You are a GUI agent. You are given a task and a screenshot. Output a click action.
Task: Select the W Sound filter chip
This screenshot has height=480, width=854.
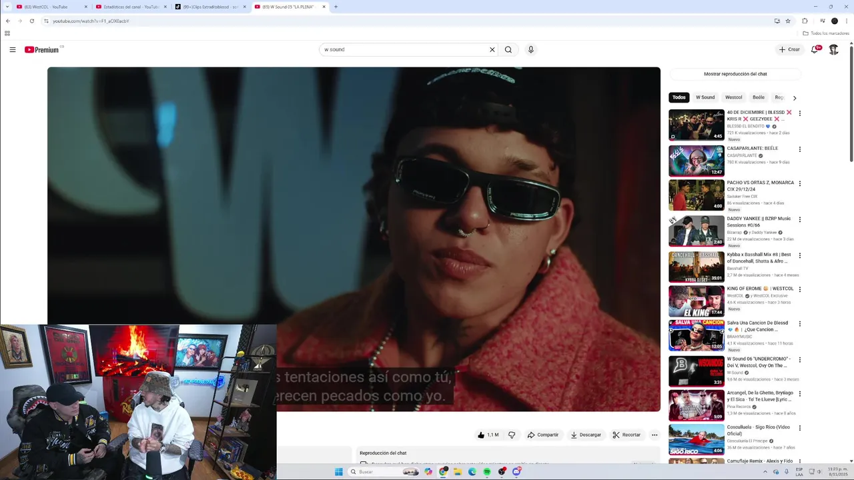point(705,97)
